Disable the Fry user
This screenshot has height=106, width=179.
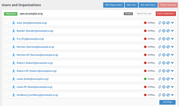pyautogui.click(x=168, y=39)
